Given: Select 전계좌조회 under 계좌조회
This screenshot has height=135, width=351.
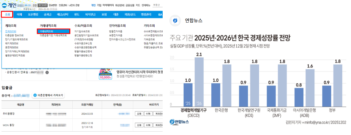Looking at the screenshot, I should click(10, 31).
